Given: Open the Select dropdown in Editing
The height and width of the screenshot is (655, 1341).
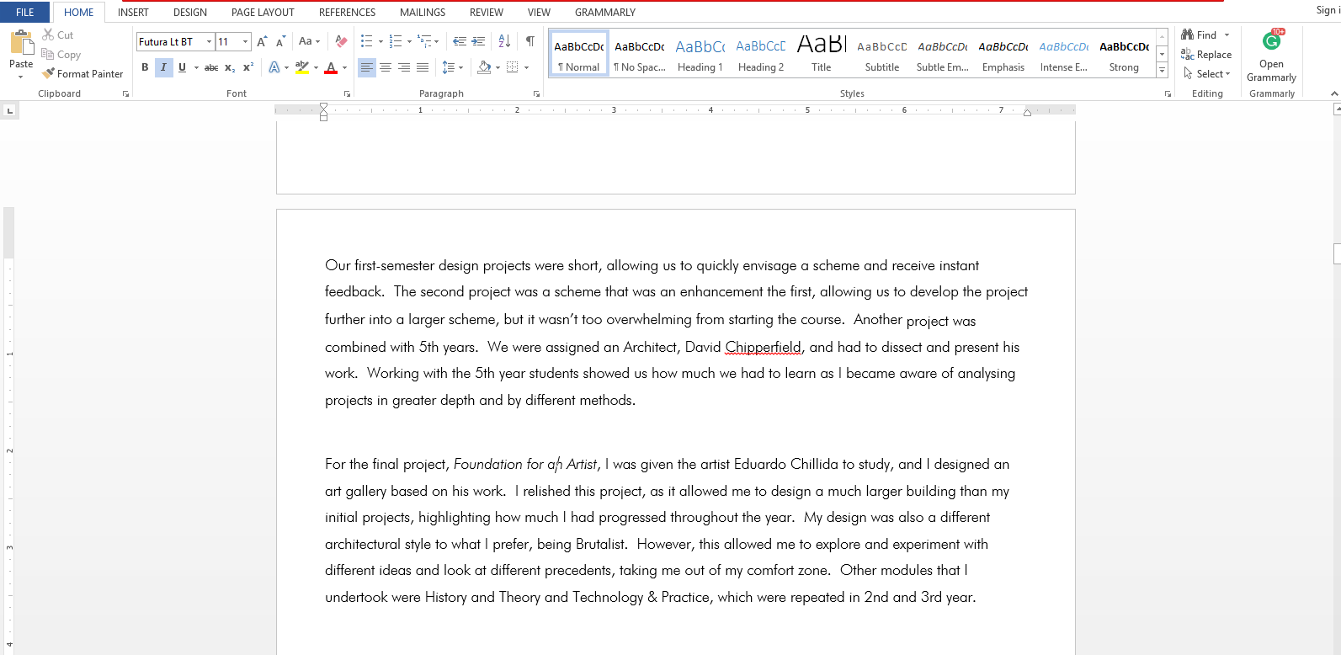Looking at the screenshot, I should 1207,73.
